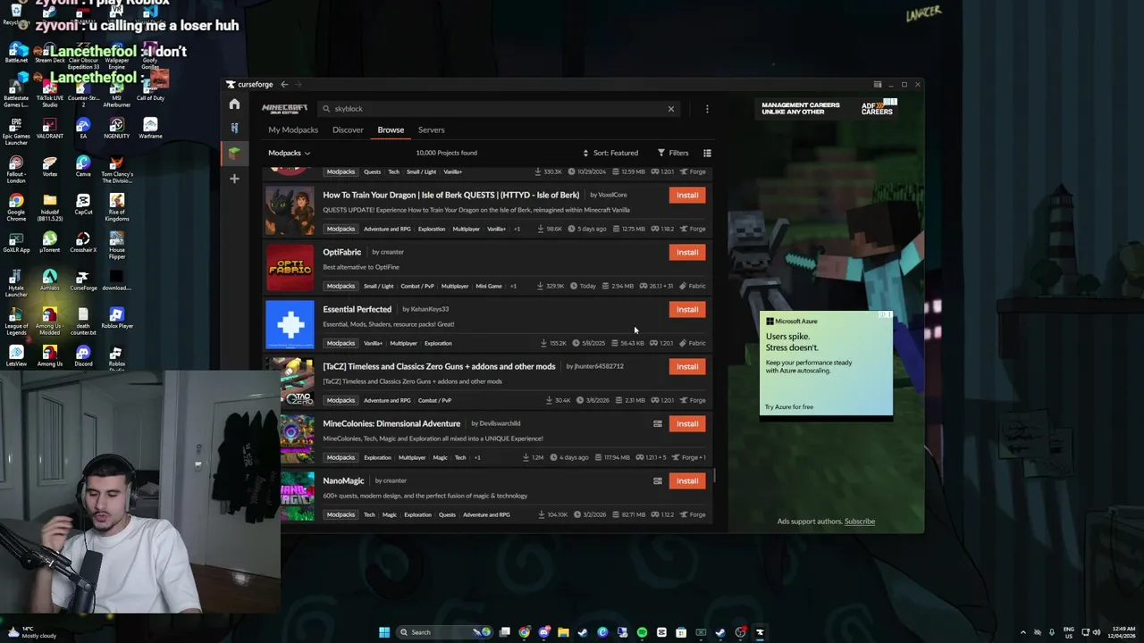Image resolution: width=1144 pixels, height=643 pixels.
Task: Click the Subscribe link under ads
Action: 860,522
